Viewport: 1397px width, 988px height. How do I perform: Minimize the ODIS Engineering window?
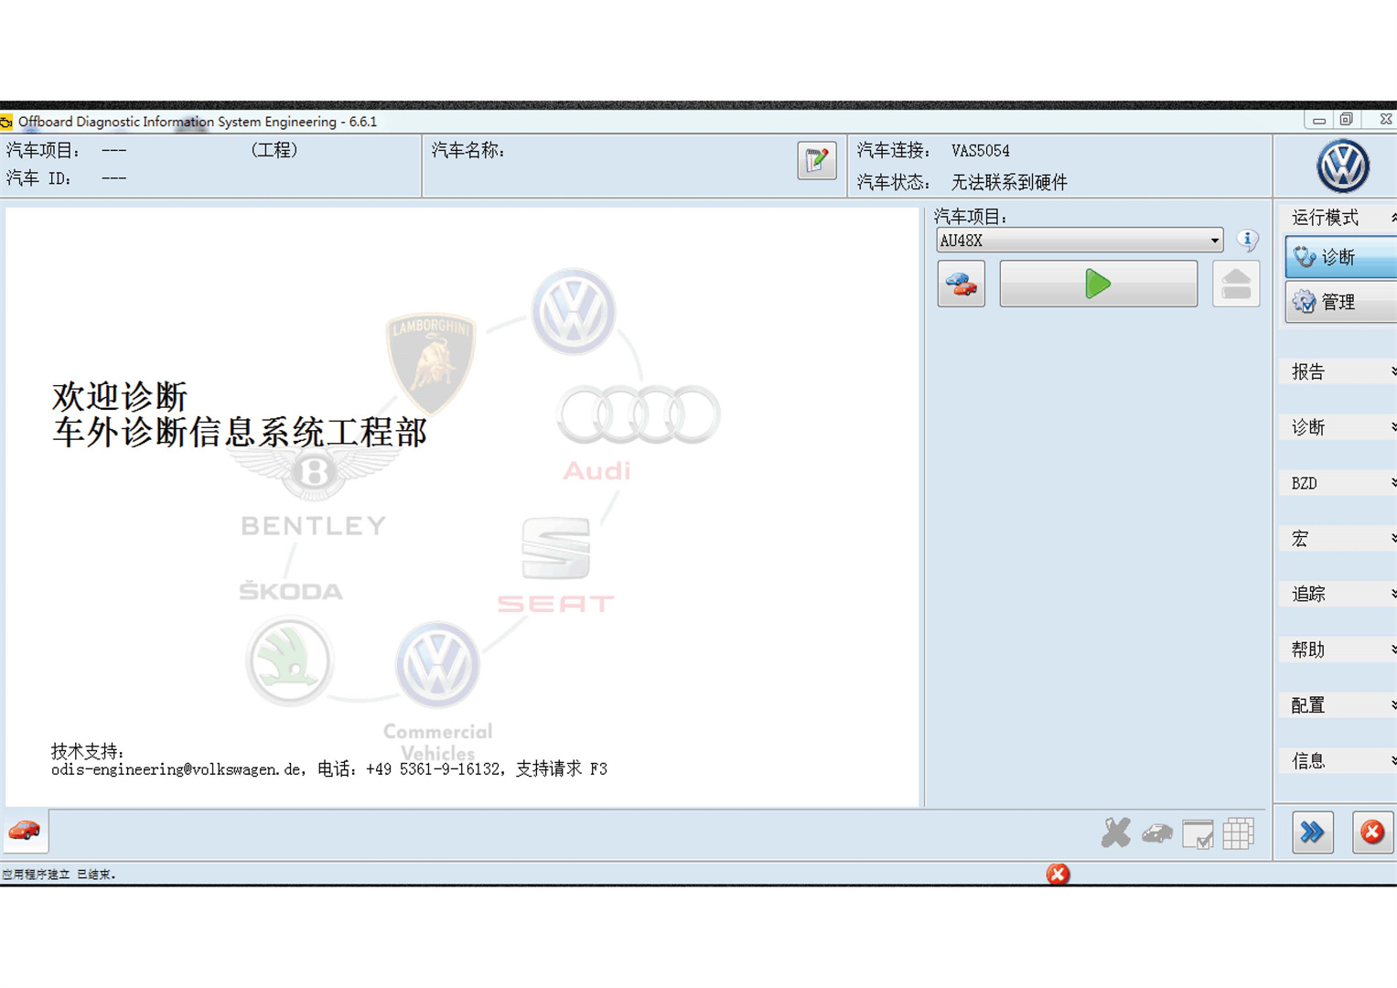pos(1318,120)
